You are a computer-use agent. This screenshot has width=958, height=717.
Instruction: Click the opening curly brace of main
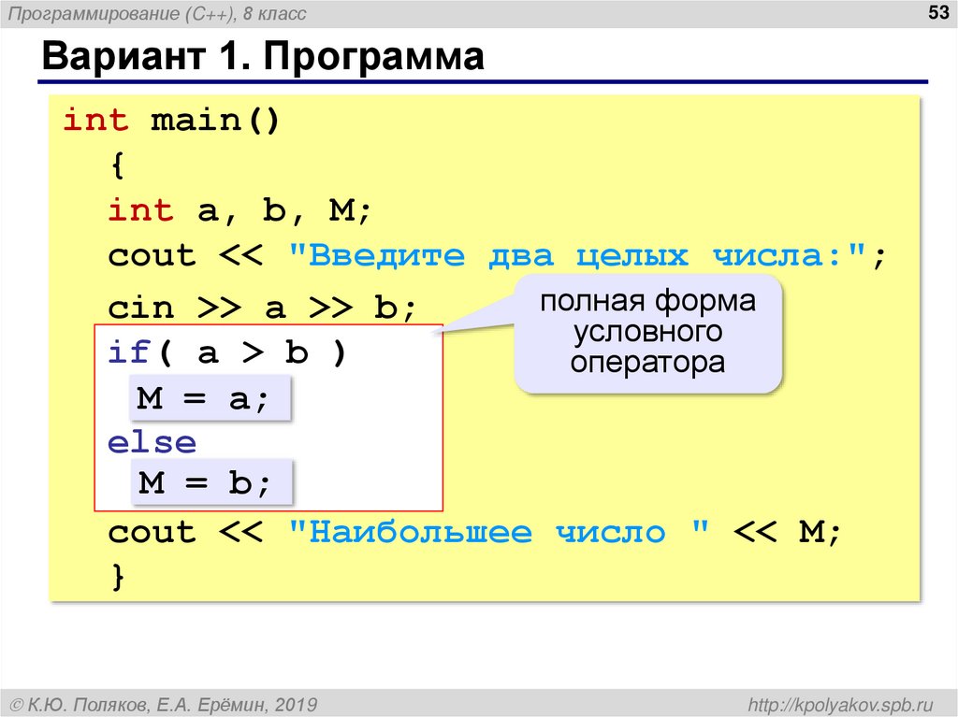(118, 165)
